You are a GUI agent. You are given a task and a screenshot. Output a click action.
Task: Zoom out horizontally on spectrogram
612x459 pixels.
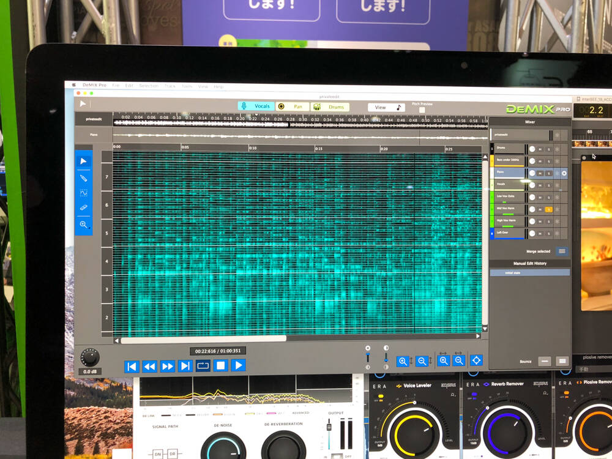coord(459,360)
